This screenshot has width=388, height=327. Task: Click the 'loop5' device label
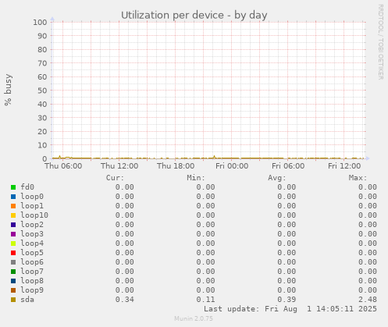tap(32, 253)
